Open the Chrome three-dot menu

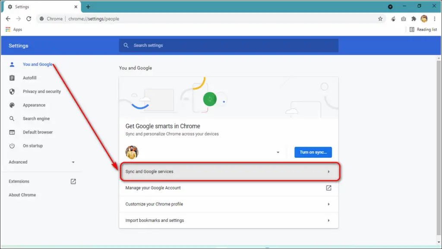coord(434,19)
